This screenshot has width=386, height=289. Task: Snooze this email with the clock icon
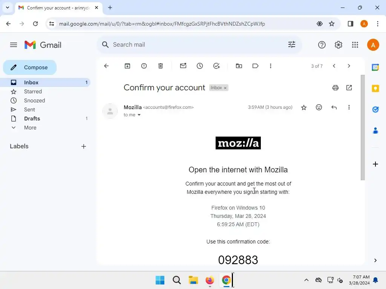(x=200, y=66)
